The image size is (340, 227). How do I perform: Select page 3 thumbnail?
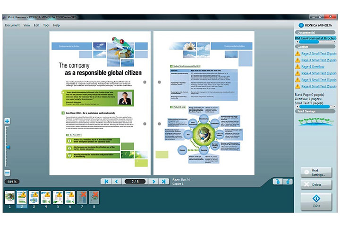click(34, 196)
